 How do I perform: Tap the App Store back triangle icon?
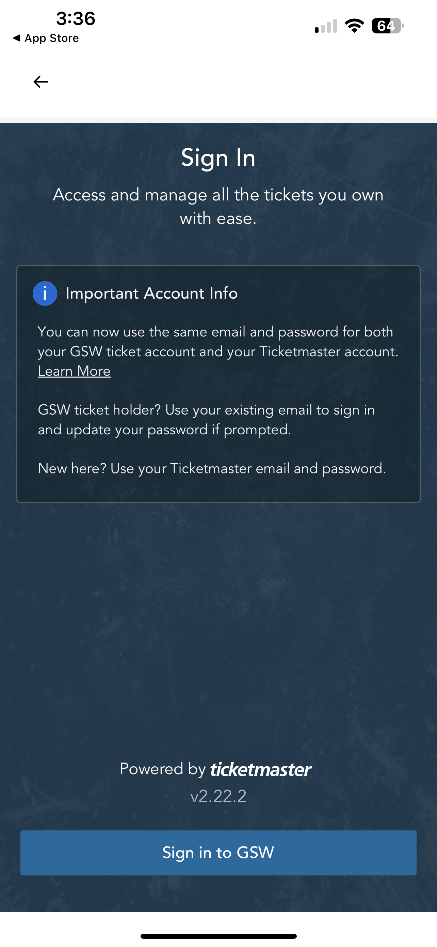[17, 38]
